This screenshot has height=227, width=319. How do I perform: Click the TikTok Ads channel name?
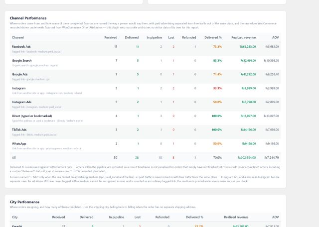[x=19, y=129]
